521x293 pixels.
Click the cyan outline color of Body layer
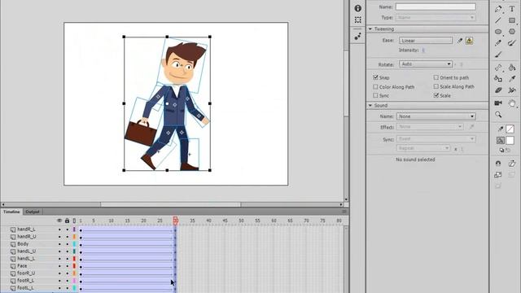[74, 244]
